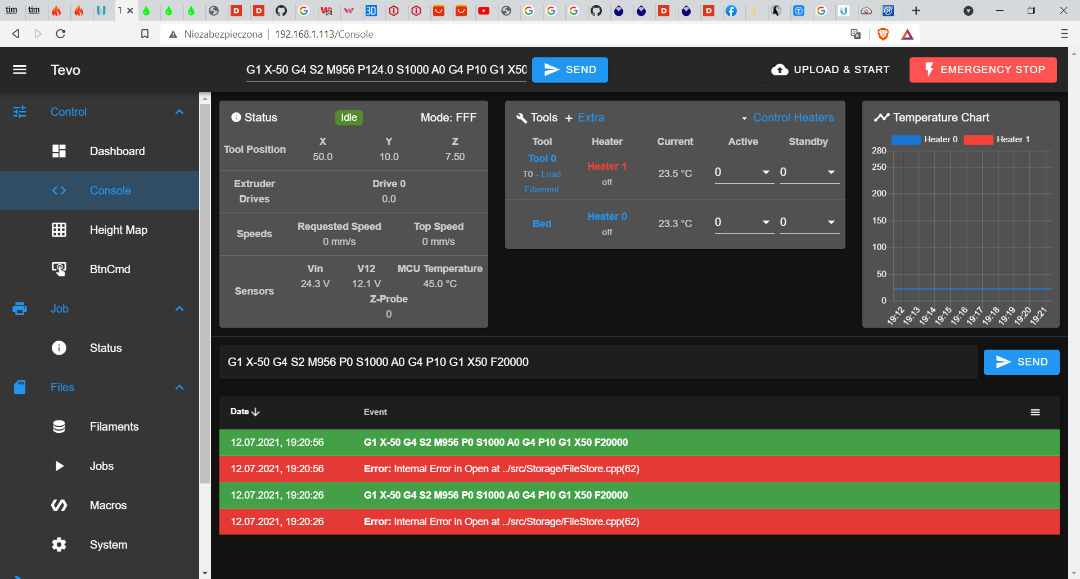The height and width of the screenshot is (579, 1080).
Task: Open the Macros file list
Action: tap(100, 505)
